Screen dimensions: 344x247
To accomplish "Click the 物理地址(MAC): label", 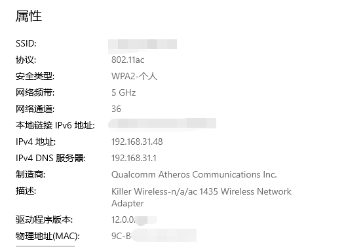I will [x=48, y=236].
